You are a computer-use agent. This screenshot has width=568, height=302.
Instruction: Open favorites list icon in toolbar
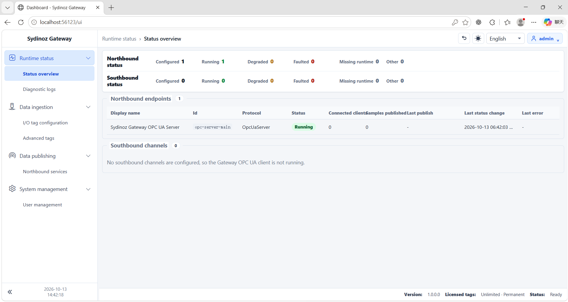(x=507, y=22)
